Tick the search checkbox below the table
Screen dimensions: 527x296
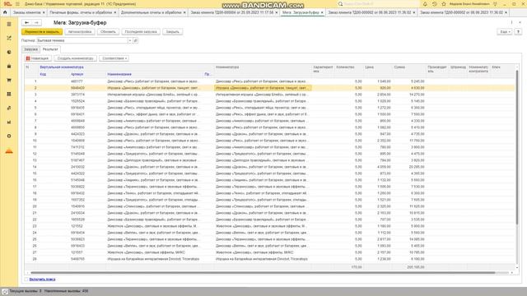click(x=26, y=280)
